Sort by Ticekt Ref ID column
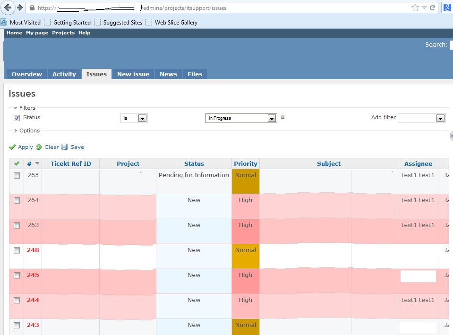453x335 pixels. pyautogui.click(x=71, y=163)
